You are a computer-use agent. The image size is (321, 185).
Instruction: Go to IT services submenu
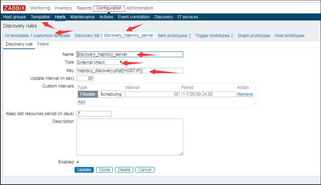point(188,17)
